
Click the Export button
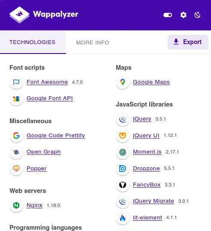click(188, 42)
